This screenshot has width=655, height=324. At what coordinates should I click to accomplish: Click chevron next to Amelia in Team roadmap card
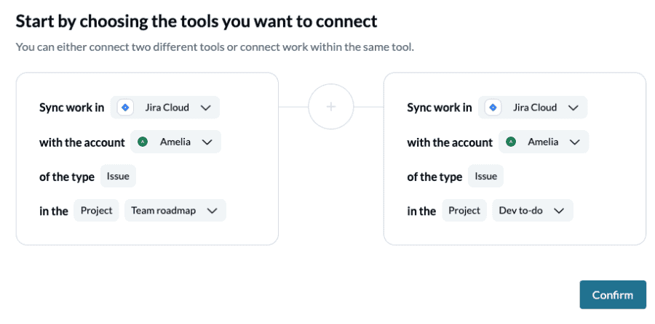click(x=207, y=142)
